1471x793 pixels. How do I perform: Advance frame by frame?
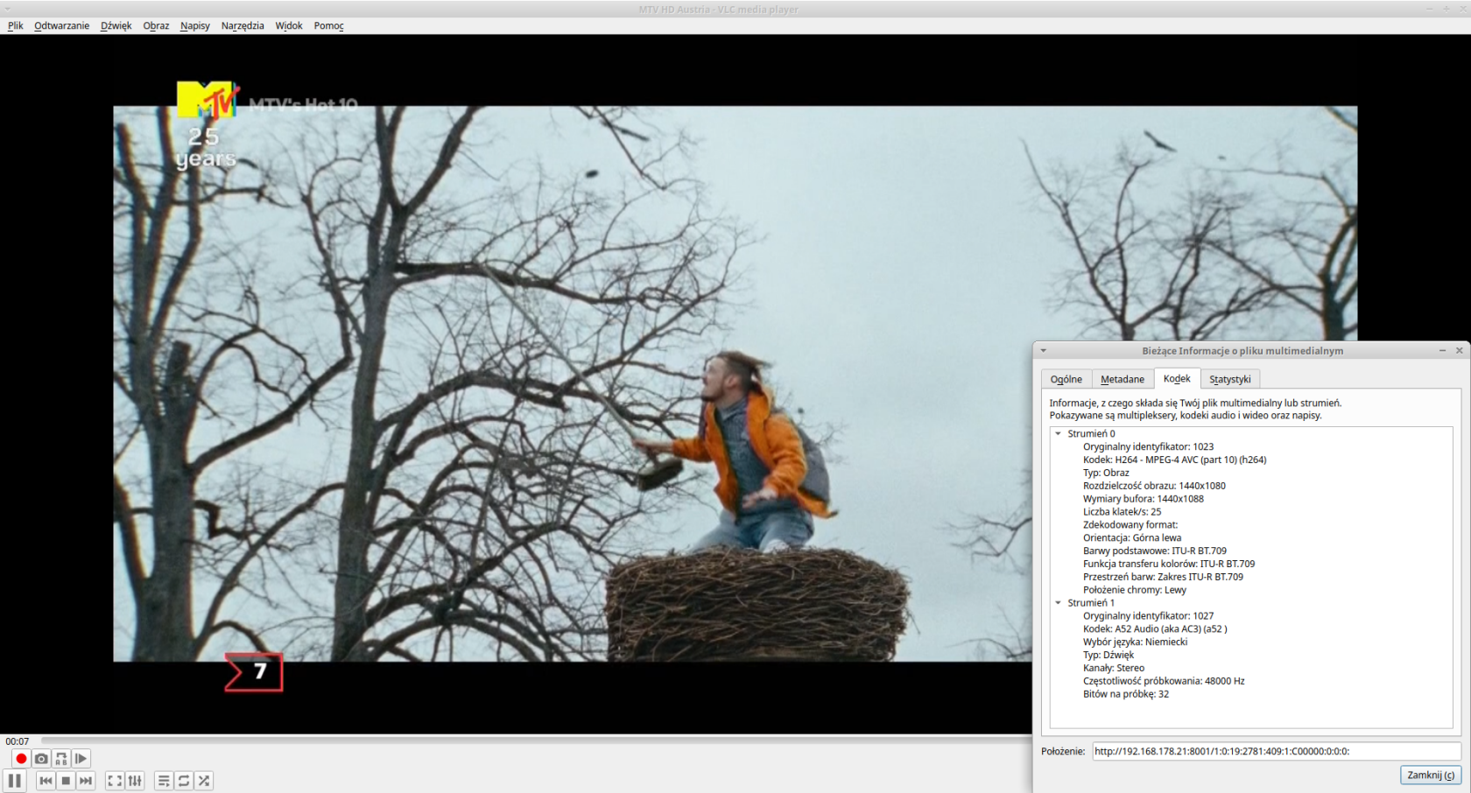81,759
